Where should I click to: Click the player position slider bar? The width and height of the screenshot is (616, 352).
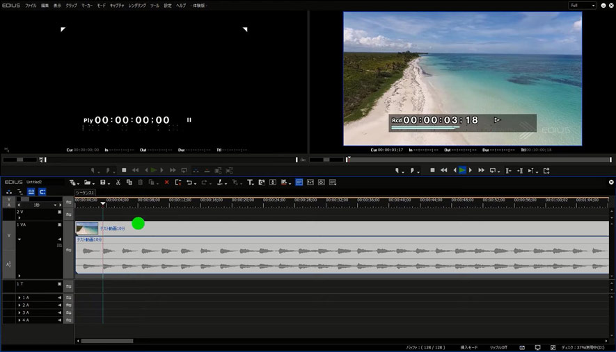point(171,160)
